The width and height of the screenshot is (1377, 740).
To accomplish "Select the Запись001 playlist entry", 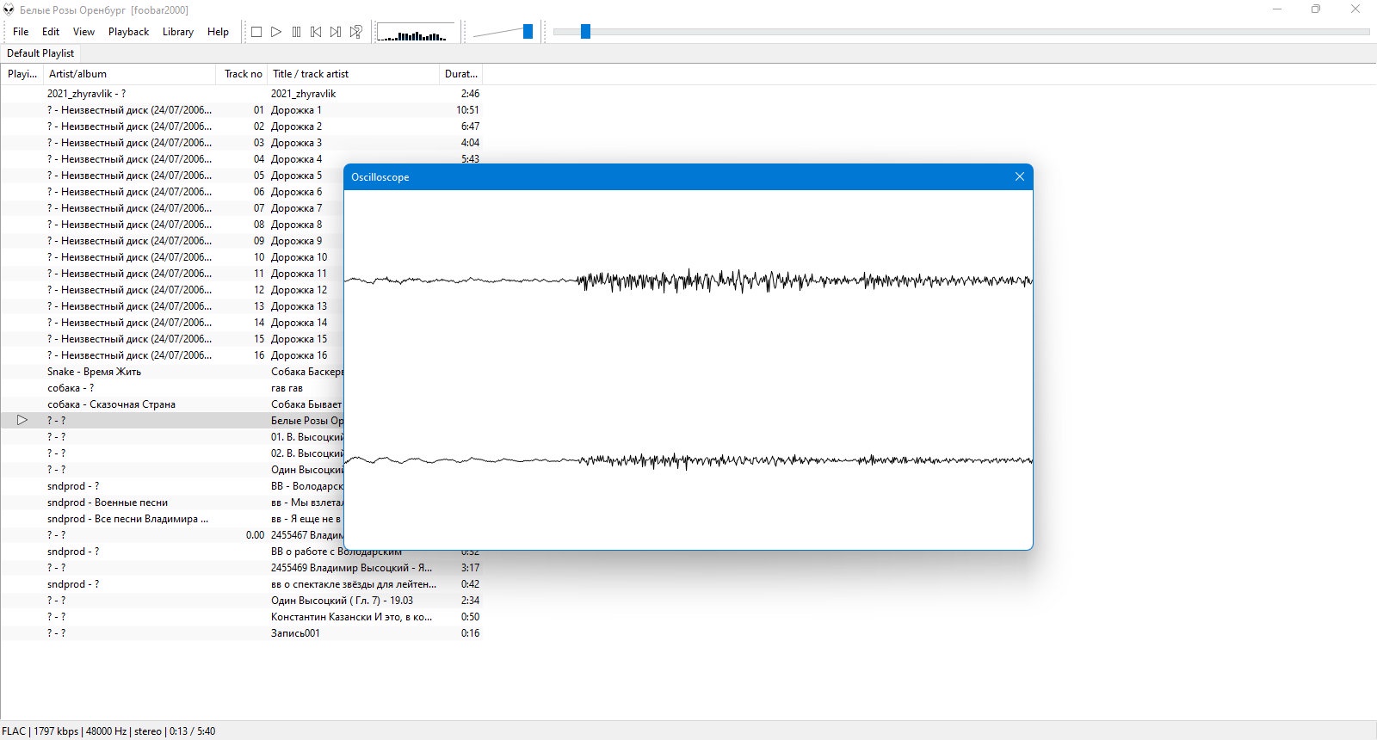I will pyautogui.click(x=241, y=633).
